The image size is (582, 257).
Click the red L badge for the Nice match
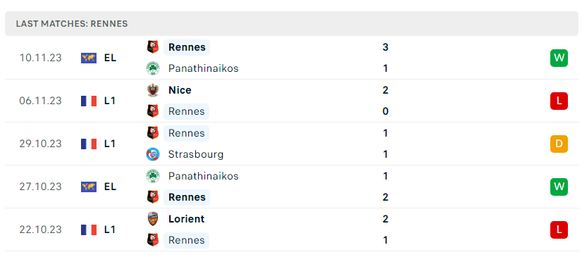(x=559, y=101)
